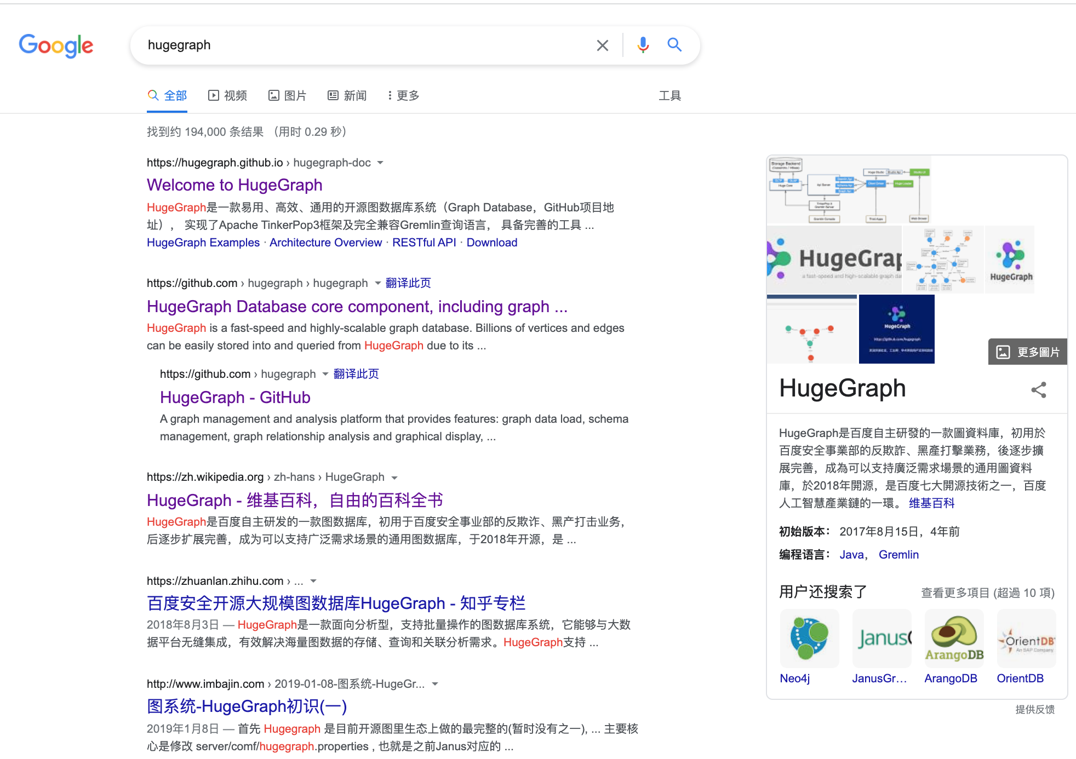Expand dropdown arrow beside zh.wikipedia.org result URL
The image size is (1076, 759).
tap(394, 478)
